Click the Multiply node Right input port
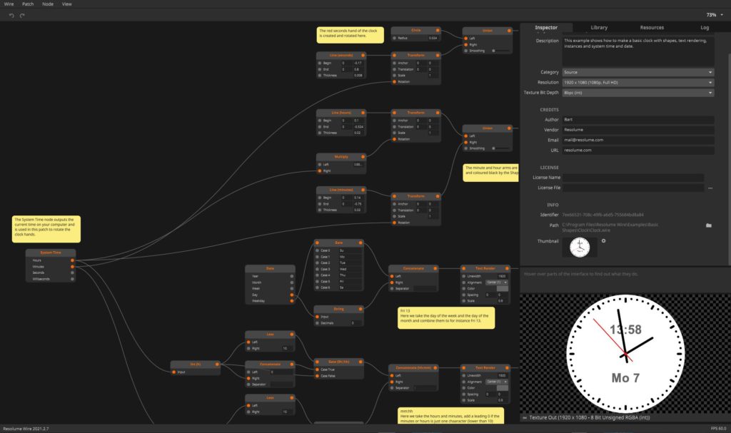731x433 pixels. [x=320, y=171]
